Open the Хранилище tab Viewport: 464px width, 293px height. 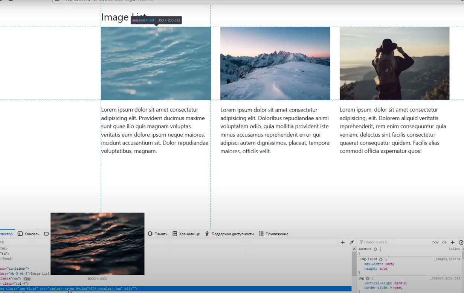pyautogui.click(x=186, y=234)
